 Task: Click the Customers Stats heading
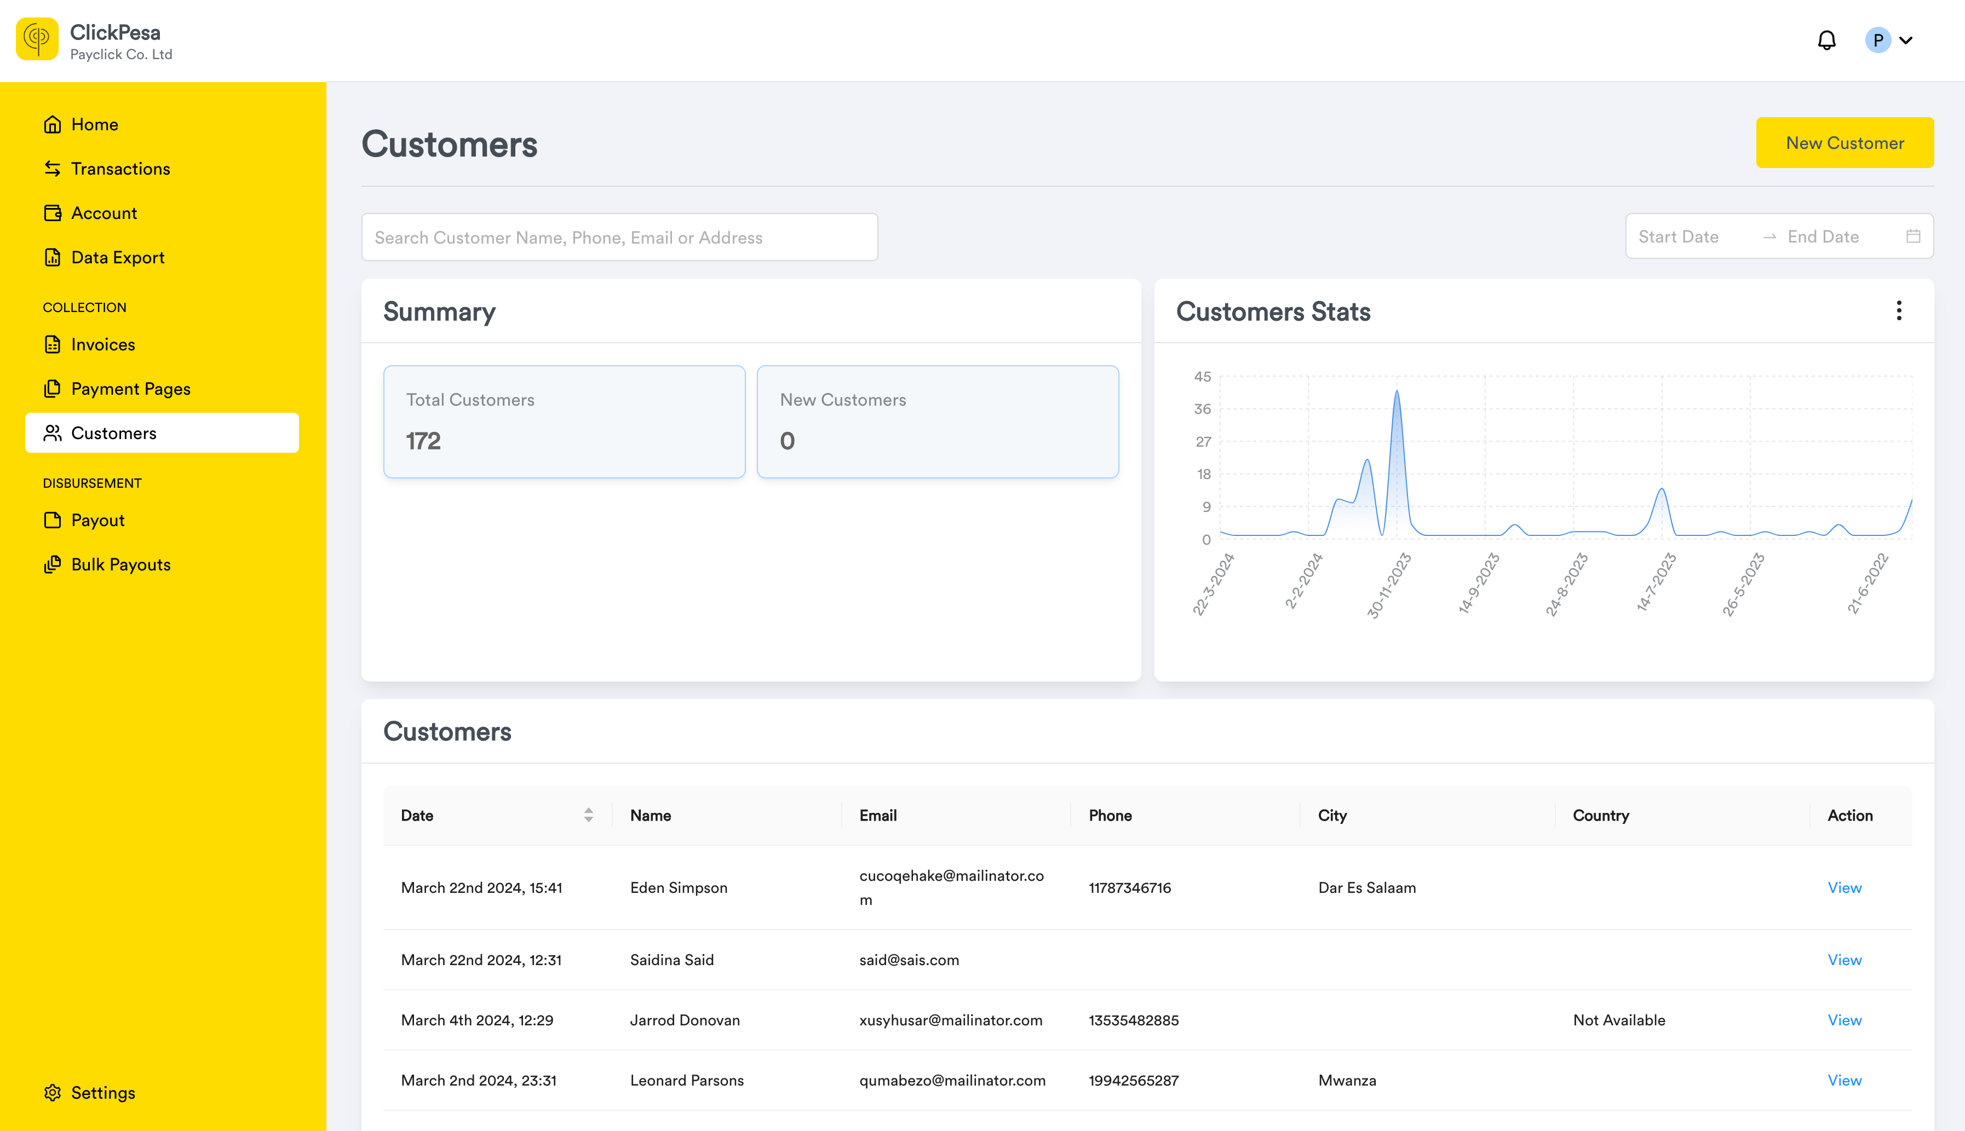coord(1273,311)
